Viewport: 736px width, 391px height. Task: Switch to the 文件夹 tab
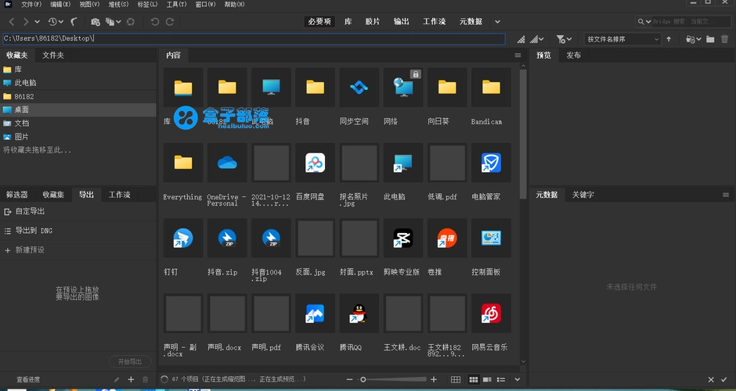[53, 56]
